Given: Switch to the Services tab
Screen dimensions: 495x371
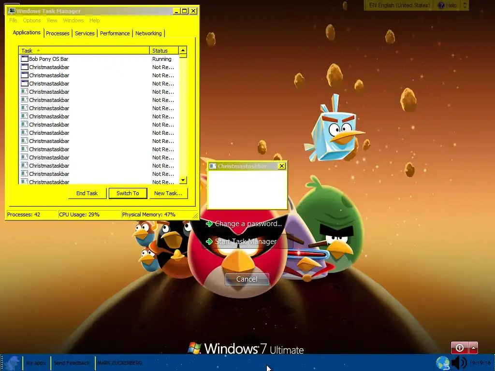Looking at the screenshot, I should [x=85, y=33].
